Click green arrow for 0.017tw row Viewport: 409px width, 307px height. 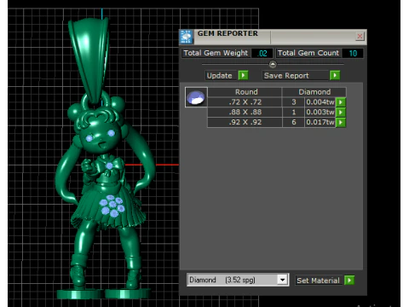341,122
